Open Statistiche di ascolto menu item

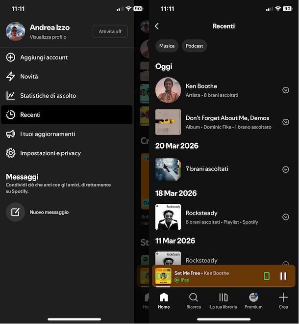coord(67,96)
